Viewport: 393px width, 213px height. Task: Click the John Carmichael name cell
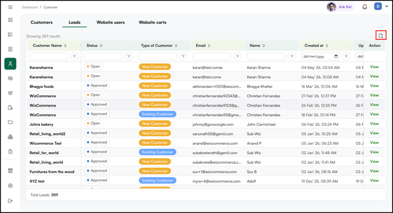[x=261, y=124]
